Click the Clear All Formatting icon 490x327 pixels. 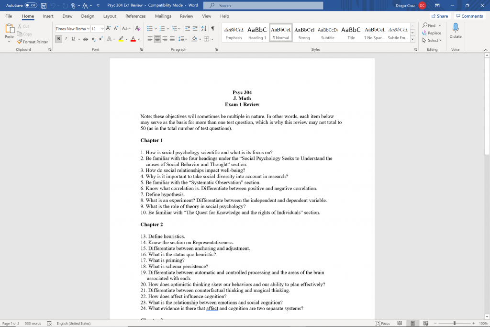click(137, 28)
